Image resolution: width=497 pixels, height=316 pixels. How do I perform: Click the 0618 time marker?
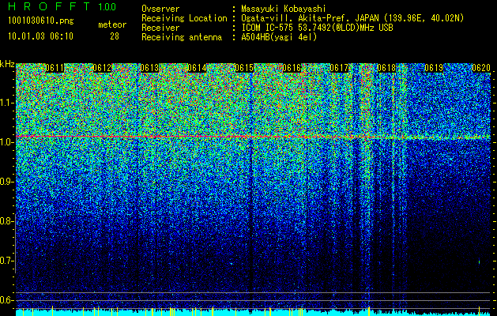coord(386,68)
